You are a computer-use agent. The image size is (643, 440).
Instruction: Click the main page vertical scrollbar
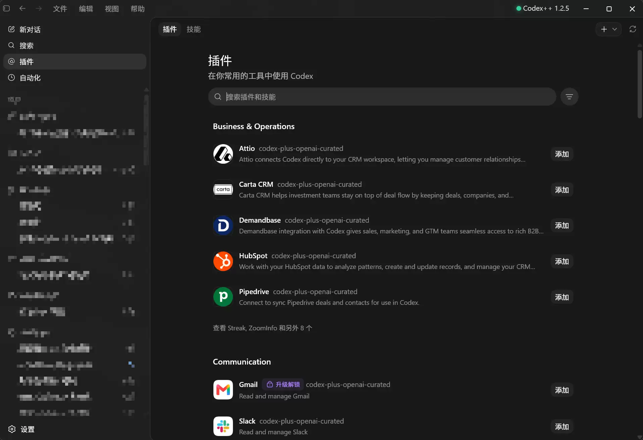(x=640, y=84)
